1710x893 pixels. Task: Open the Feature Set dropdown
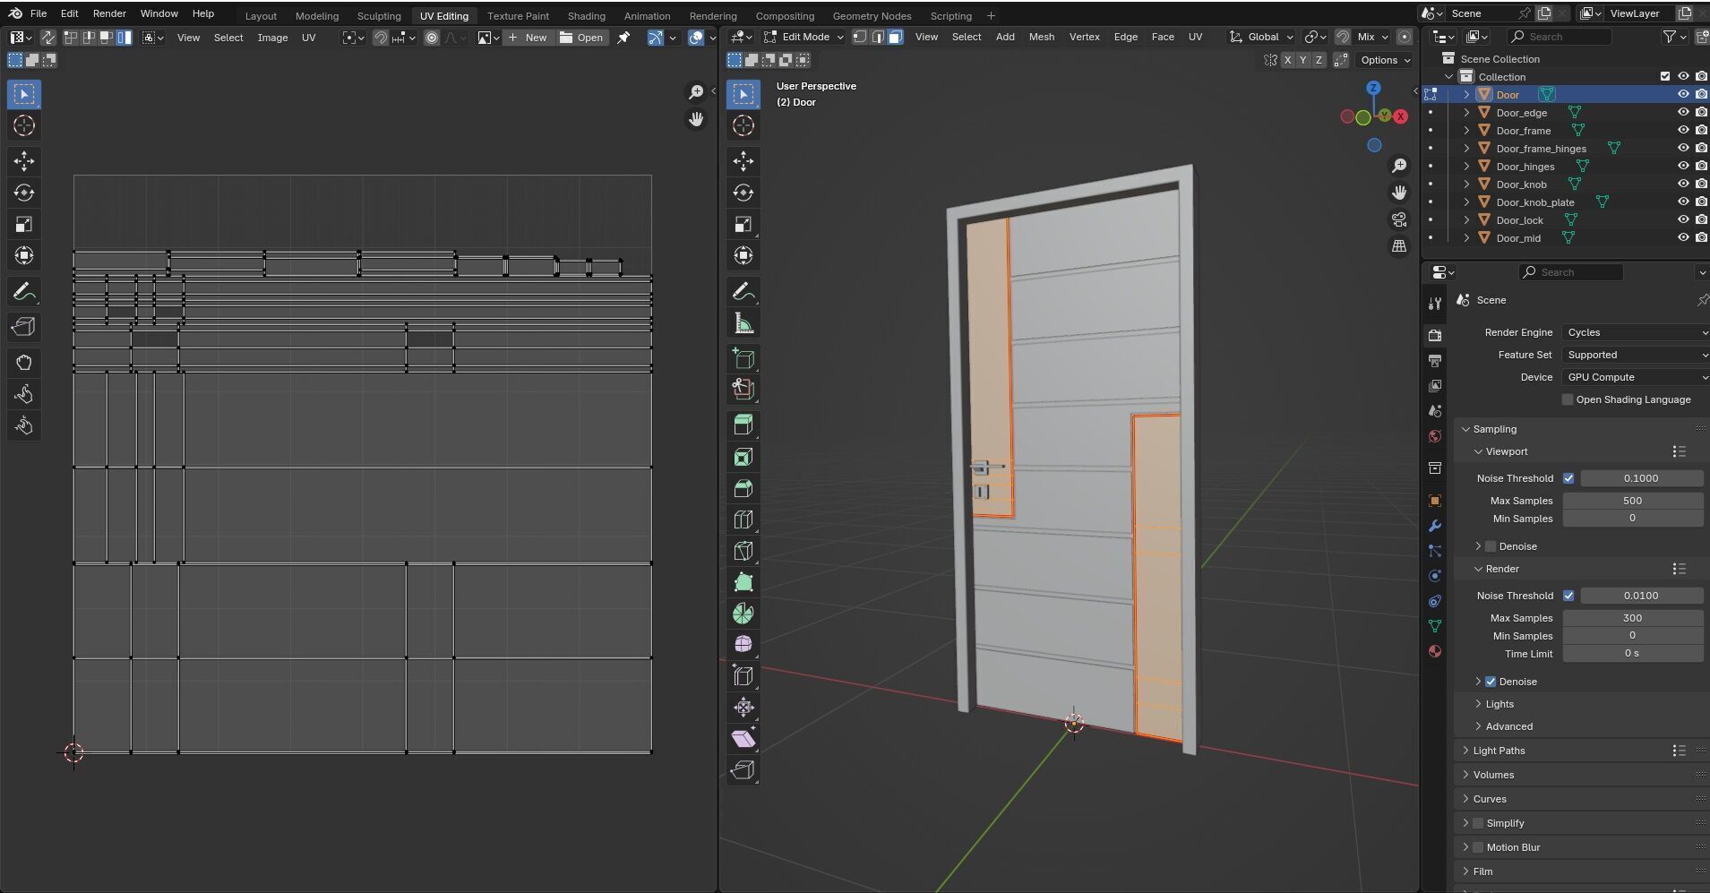tap(1636, 355)
